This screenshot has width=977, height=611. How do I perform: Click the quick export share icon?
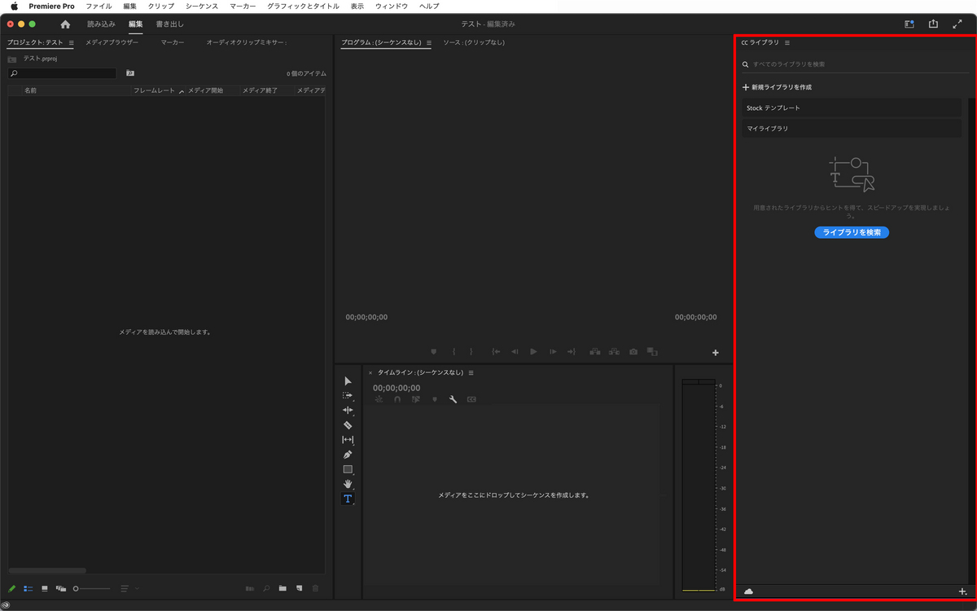[x=933, y=24]
